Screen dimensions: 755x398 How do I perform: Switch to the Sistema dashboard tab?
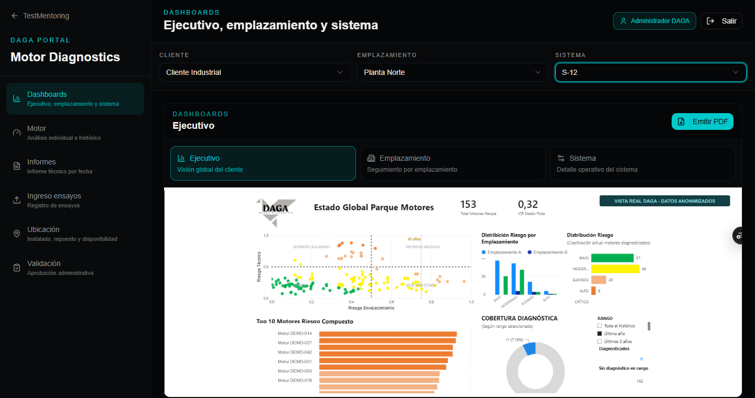point(643,163)
